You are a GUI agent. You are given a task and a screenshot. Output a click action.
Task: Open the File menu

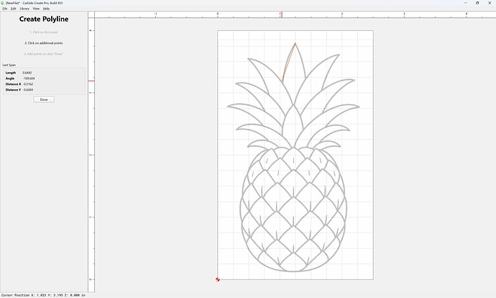coord(5,9)
